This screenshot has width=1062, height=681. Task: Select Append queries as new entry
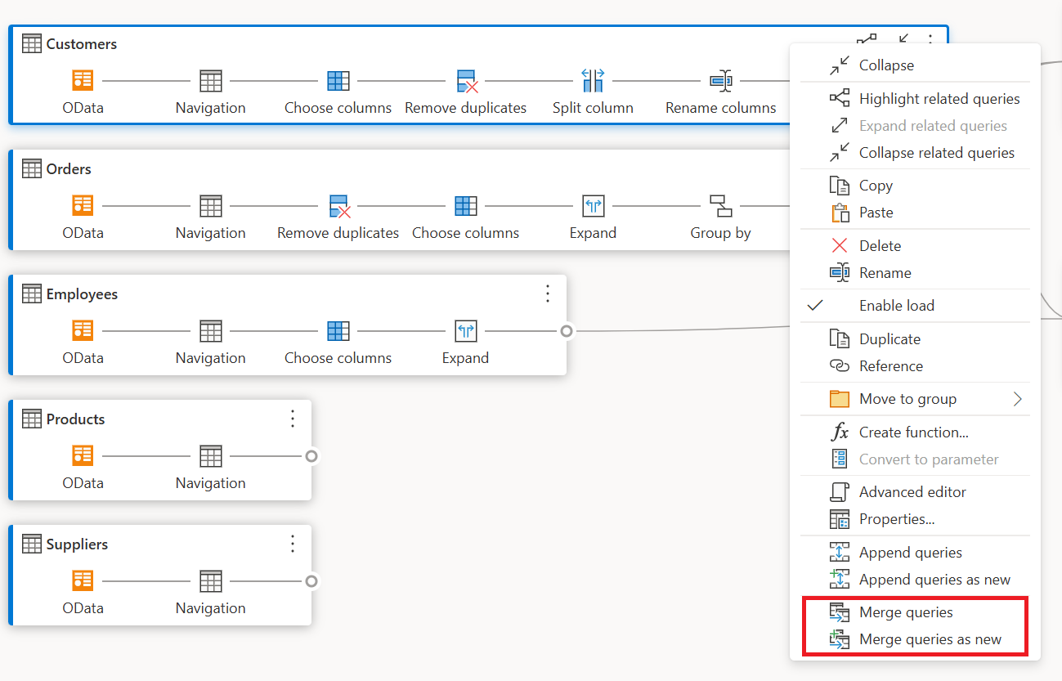pyautogui.click(x=914, y=580)
